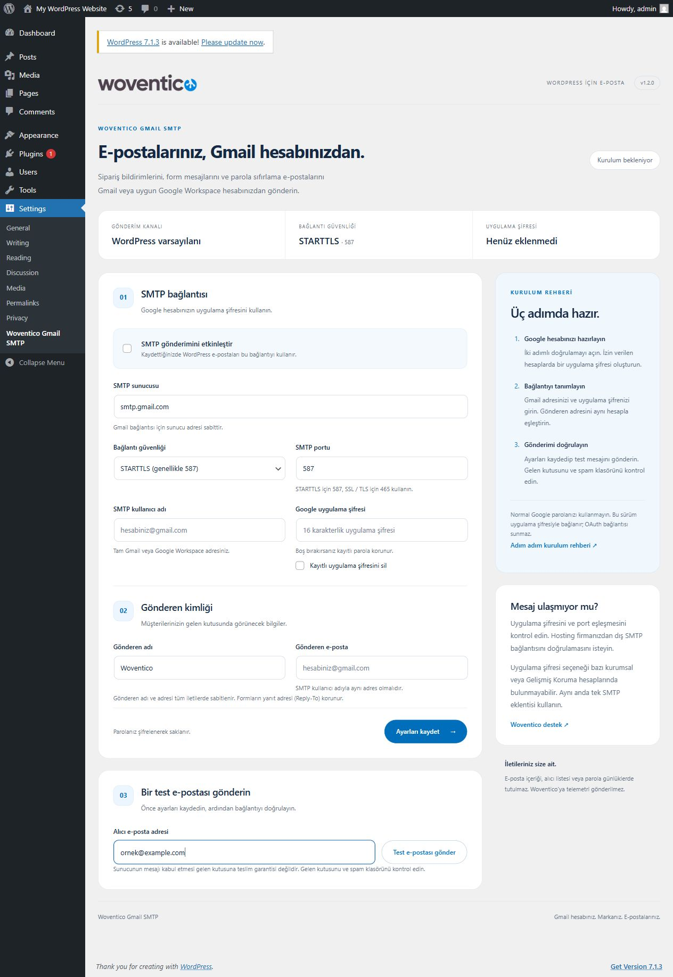673x977 pixels.
Task: Click the Comments icon in sidebar
Action: click(x=10, y=112)
